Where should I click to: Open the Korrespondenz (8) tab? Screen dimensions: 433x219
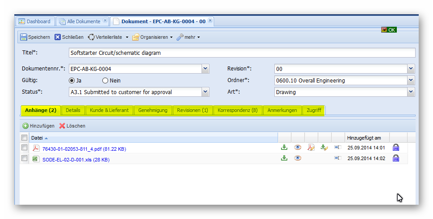click(x=237, y=110)
